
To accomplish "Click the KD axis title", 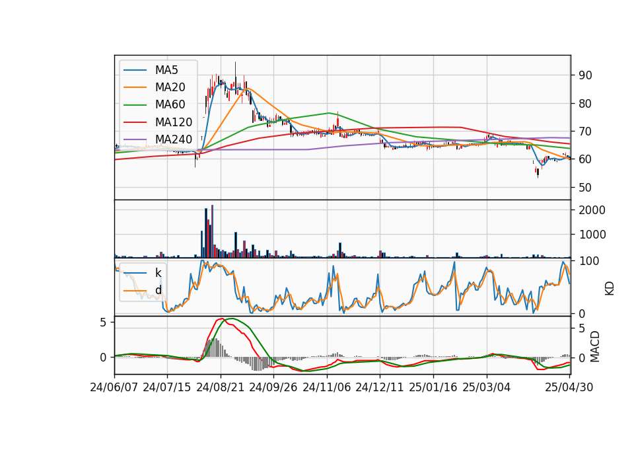I will (x=610, y=288).
